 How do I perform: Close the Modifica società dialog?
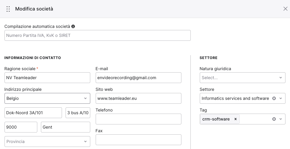[x=285, y=9]
